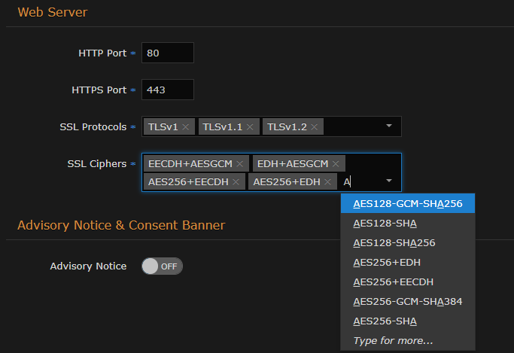Select the AES256-GCM-SHA384 cipher option
The height and width of the screenshot is (353, 514).
click(x=407, y=302)
